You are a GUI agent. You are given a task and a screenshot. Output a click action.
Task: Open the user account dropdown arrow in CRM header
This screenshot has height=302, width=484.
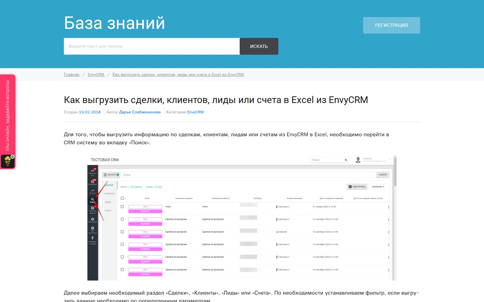tap(390, 160)
